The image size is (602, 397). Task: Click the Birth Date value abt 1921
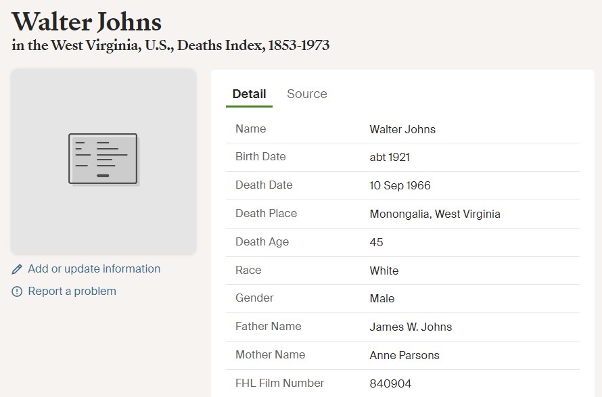390,157
